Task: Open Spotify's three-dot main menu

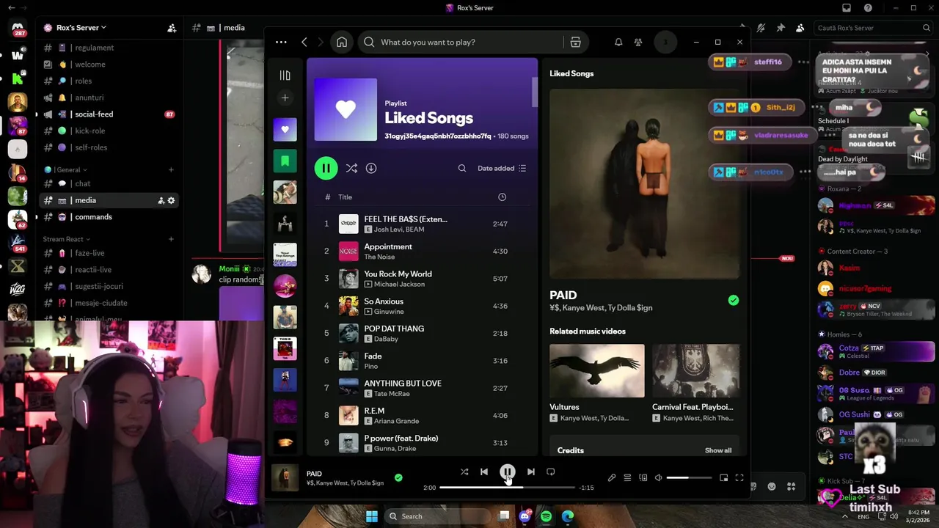Action: pyautogui.click(x=281, y=42)
